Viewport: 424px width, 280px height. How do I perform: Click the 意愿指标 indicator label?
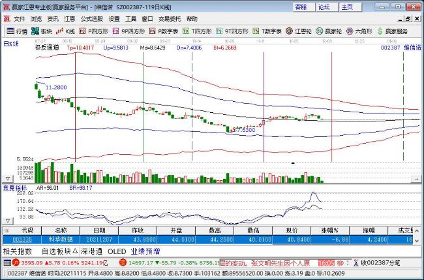15,188
